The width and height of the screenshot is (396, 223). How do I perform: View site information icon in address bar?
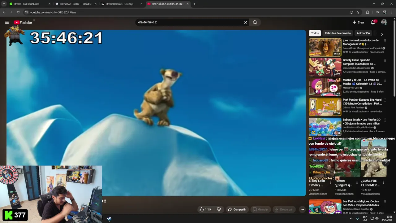26,12
